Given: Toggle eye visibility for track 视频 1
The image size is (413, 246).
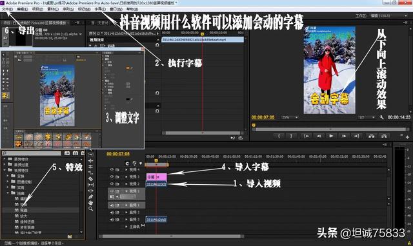Looking at the screenshot, I should tap(112, 191).
